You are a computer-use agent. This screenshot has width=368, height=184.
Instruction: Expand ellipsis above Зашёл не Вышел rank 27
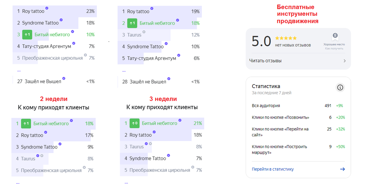click(19, 71)
